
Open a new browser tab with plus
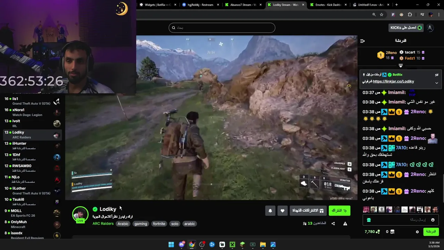tap(396, 5)
